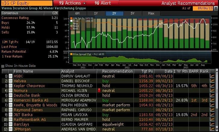Enable the Show In-House Data checkbox

tap(3, 66)
